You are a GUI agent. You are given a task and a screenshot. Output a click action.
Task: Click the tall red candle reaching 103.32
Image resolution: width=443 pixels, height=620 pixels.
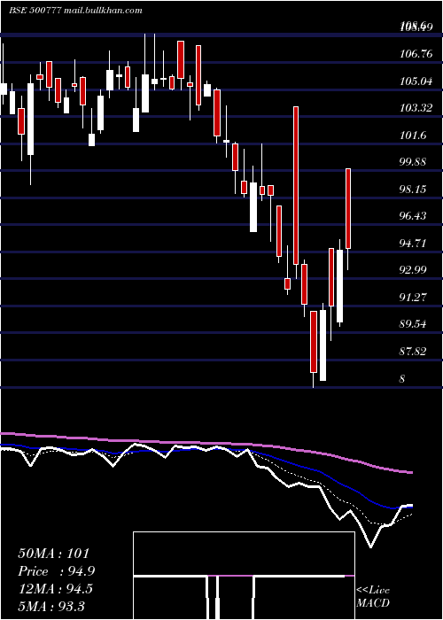click(x=296, y=185)
